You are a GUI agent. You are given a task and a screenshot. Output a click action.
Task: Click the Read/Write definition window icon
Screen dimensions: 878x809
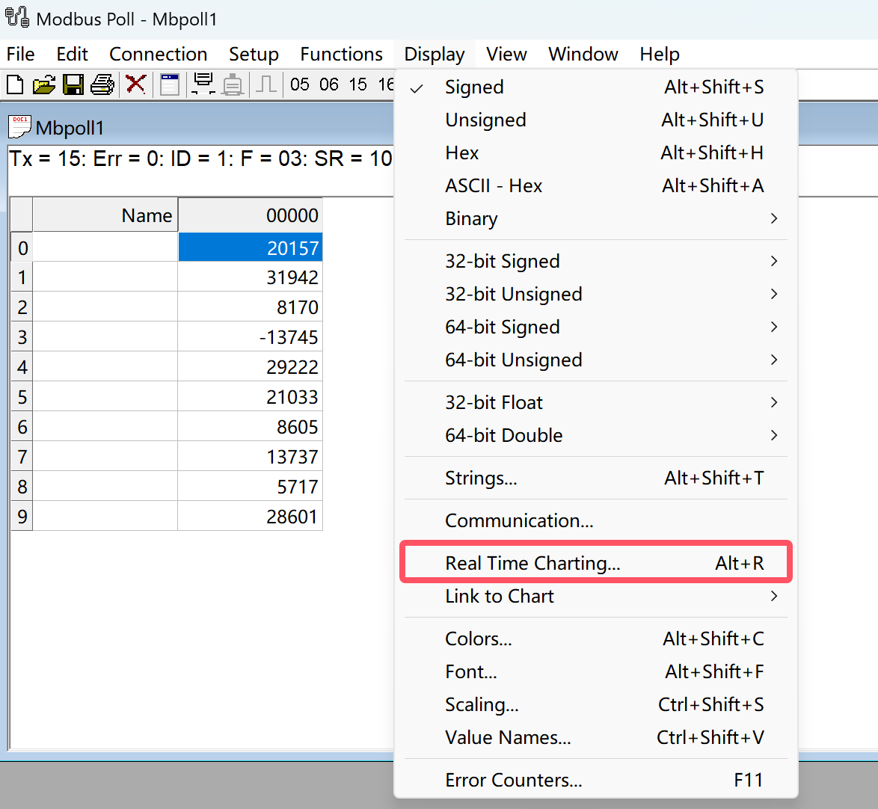coord(170,84)
